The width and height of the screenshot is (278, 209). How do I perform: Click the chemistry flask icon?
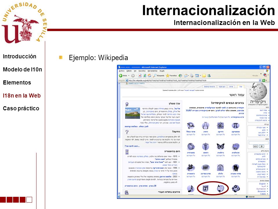click(206, 126)
